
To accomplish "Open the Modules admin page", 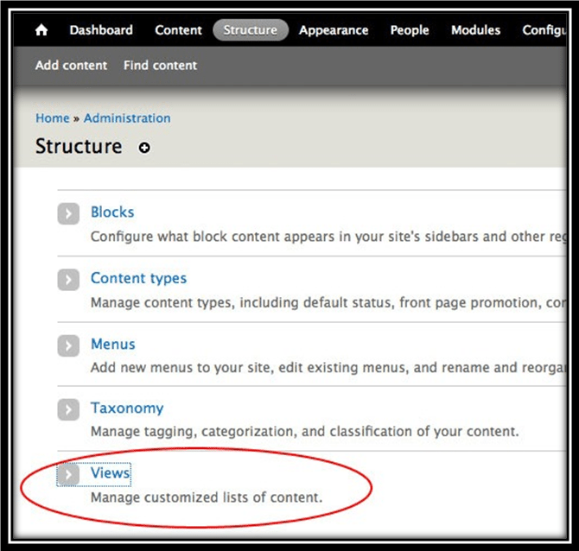I will pyautogui.click(x=475, y=30).
